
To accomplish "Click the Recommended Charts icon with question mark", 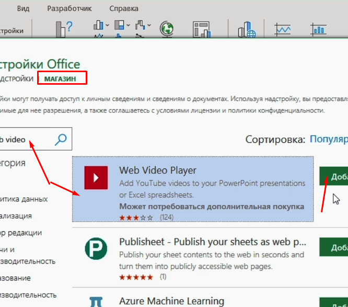I will tap(64, 29).
